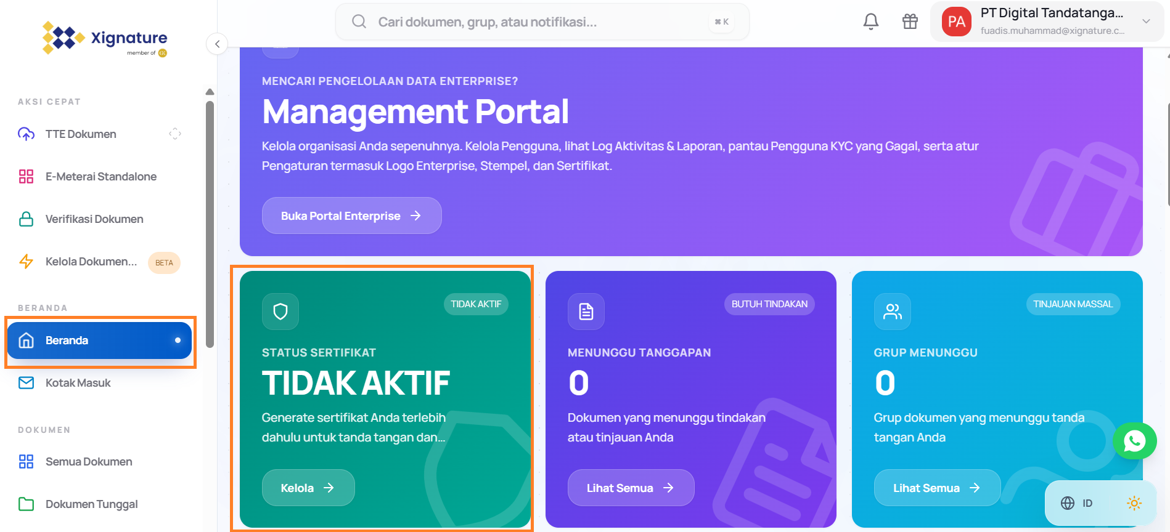Open Kelola Dokumen beta item
Screen dimensions: 1170x532
click(x=99, y=262)
